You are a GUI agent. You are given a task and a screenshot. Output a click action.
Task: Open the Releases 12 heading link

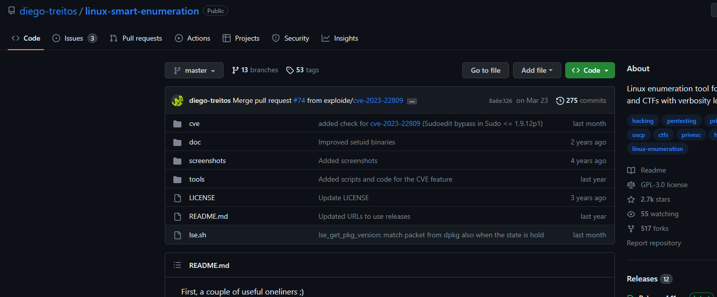click(650, 279)
